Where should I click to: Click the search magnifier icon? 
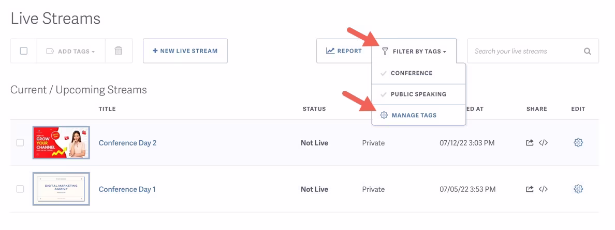tap(587, 51)
